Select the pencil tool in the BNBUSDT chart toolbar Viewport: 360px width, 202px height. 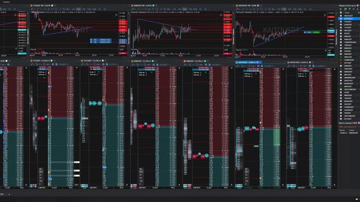[133, 9]
